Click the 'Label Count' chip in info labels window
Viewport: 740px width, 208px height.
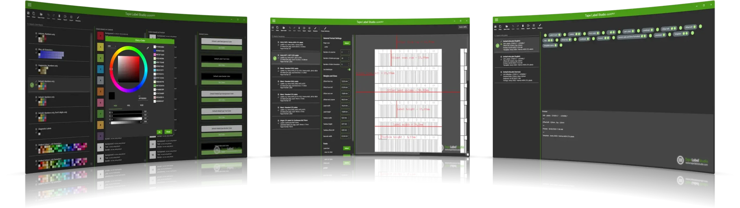pyautogui.click(x=554, y=35)
